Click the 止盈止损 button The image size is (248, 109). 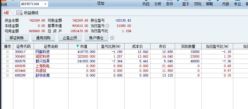[x=70, y=38]
